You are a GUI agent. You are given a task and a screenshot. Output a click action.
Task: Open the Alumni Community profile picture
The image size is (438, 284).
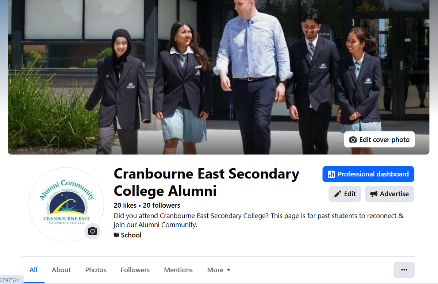click(x=66, y=205)
